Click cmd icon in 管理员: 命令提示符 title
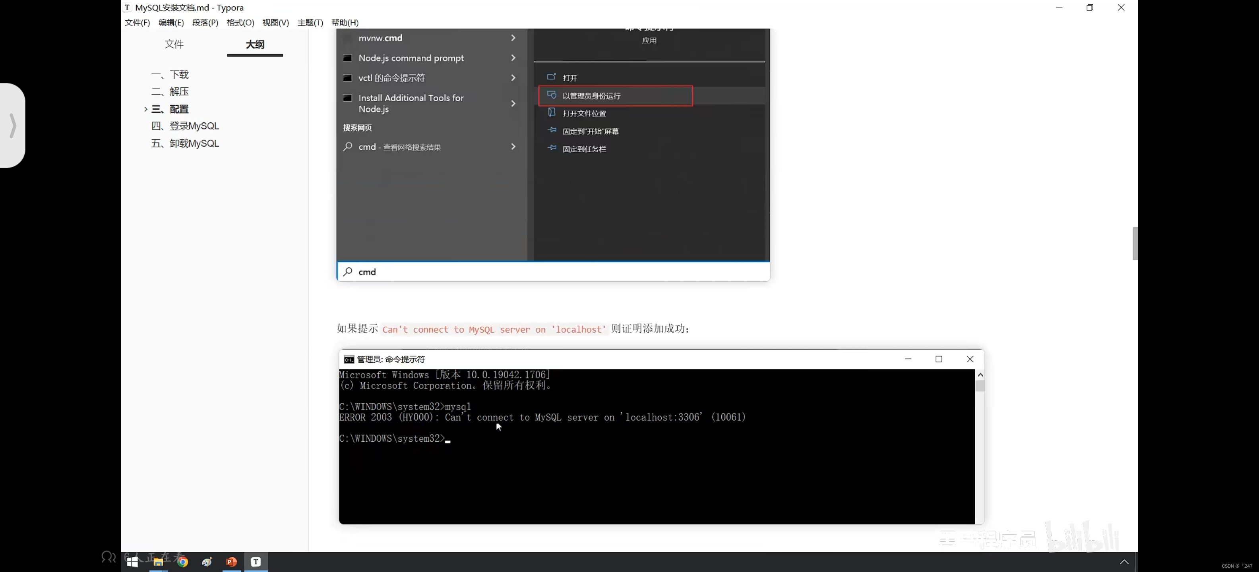Screen dimensions: 1259x572 pyautogui.click(x=349, y=359)
